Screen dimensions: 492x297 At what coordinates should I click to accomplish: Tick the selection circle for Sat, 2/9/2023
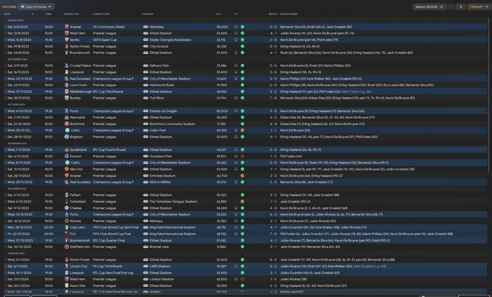point(6,66)
